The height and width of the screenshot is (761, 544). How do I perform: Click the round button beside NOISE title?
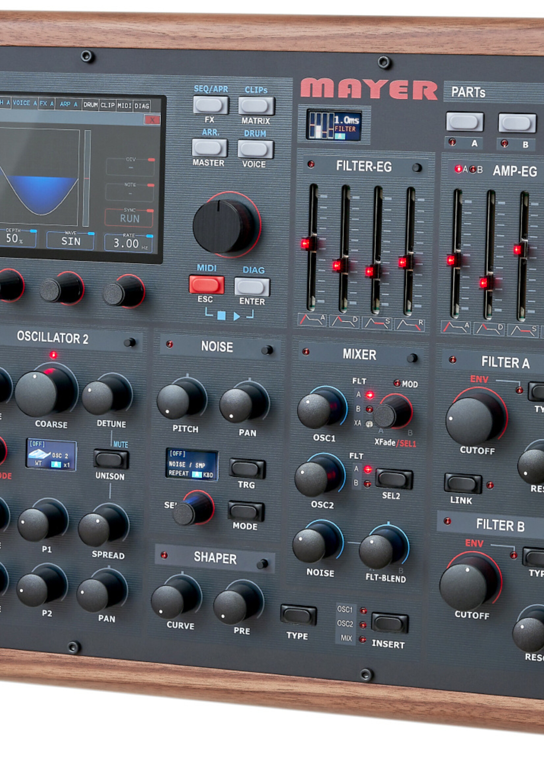pos(267,350)
